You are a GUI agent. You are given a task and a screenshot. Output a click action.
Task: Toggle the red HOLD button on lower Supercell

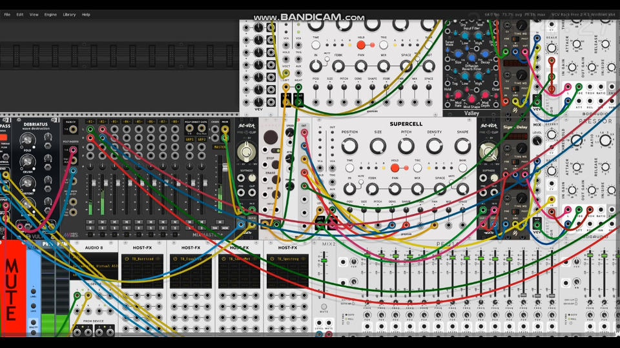click(395, 168)
